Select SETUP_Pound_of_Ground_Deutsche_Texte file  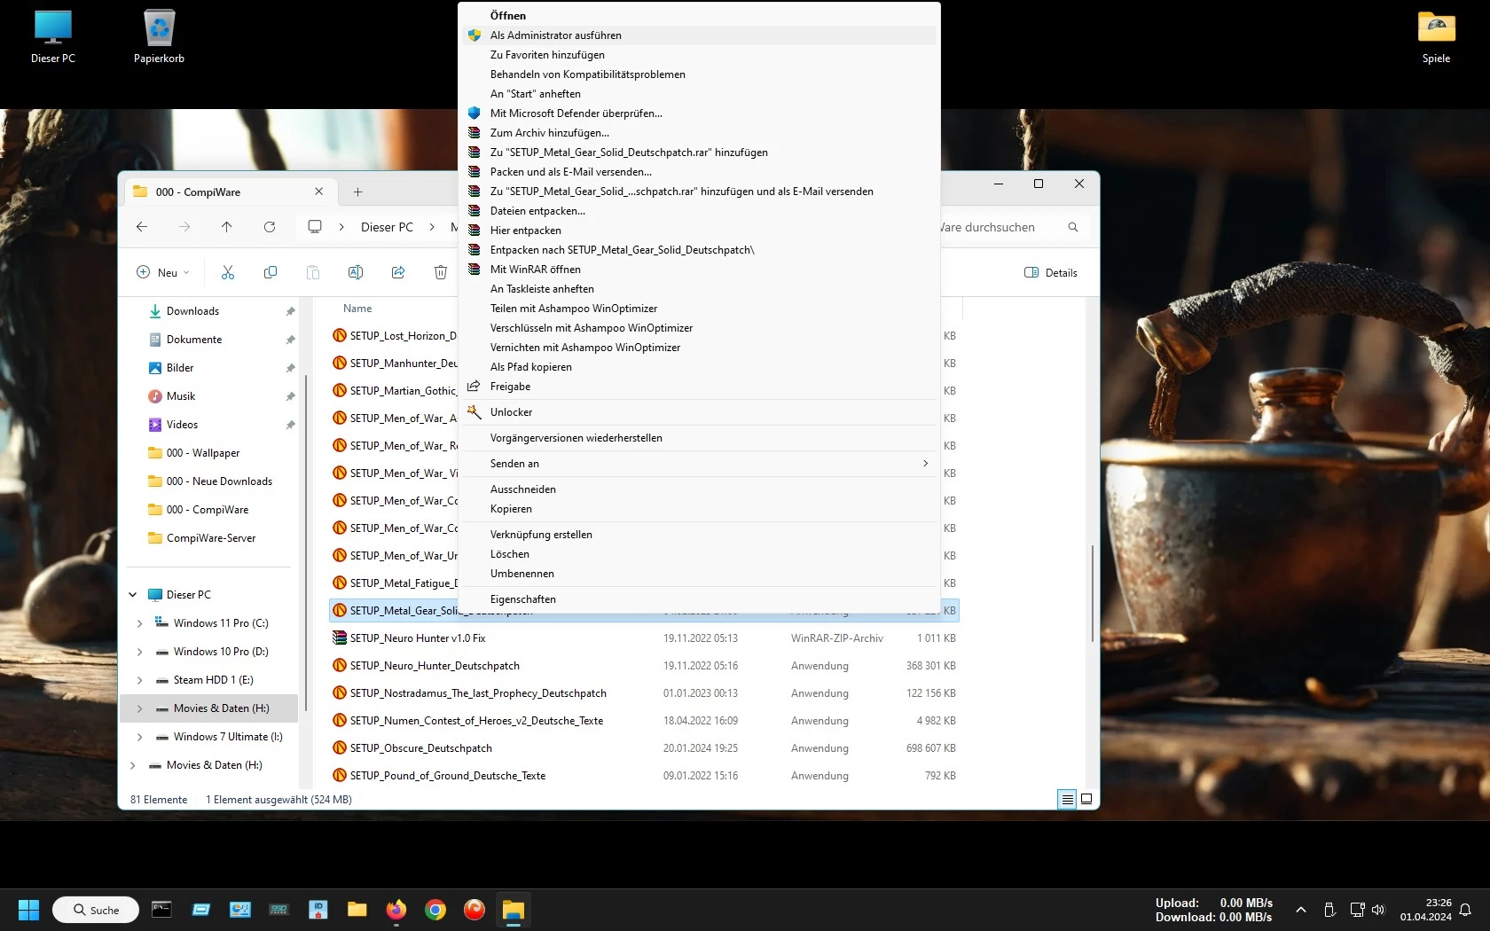coord(644,776)
